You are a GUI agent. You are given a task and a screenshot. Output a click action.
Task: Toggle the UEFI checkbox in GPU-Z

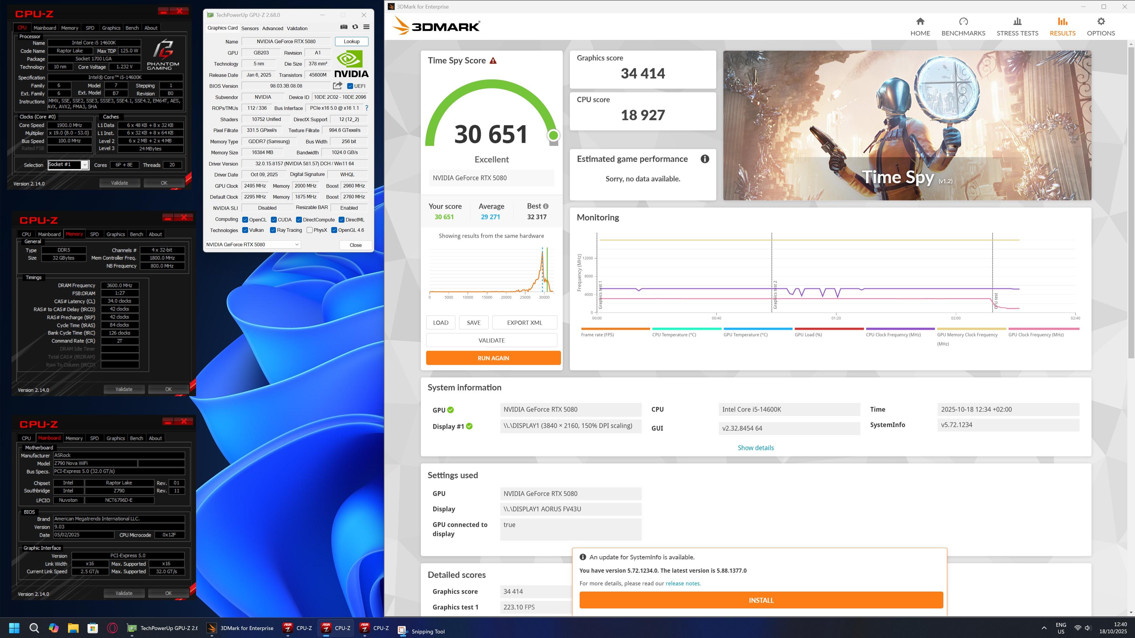[350, 86]
